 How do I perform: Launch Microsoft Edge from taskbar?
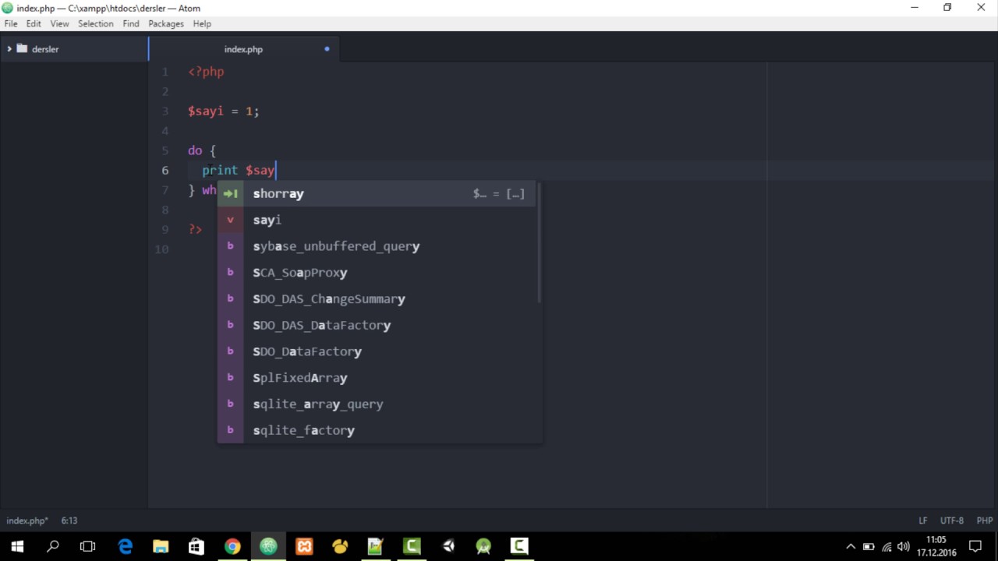point(125,546)
